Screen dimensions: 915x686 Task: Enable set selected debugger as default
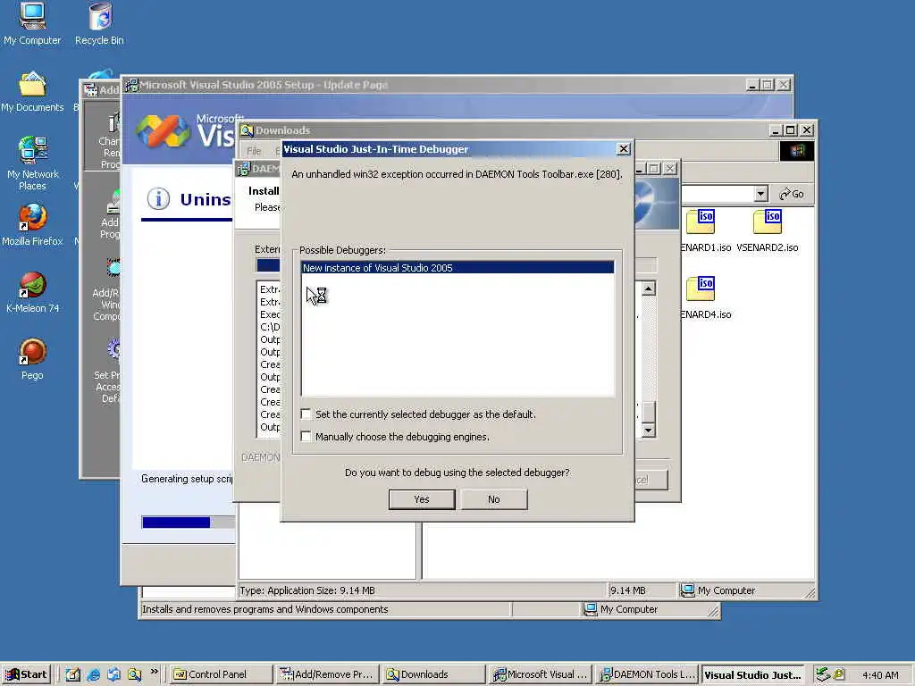(x=306, y=414)
